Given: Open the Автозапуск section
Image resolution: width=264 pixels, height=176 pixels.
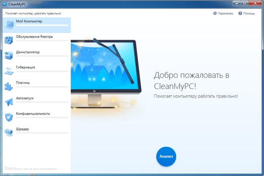Looking at the screenshot, I should coord(37,102).
